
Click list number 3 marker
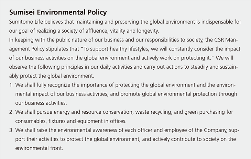tap(11, 130)
